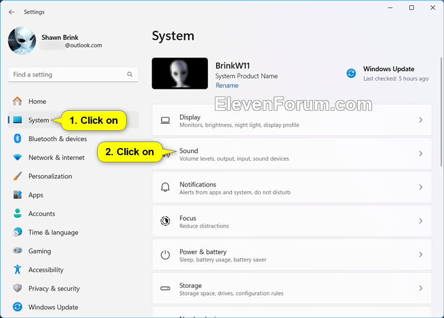Click the BrinkW11 desktop wallpaper thumbnail
The width and height of the screenshot is (444, 318).
pyautogui.click(x=179, y=73)
